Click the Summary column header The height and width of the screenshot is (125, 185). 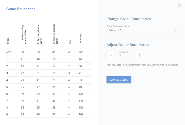80,39
